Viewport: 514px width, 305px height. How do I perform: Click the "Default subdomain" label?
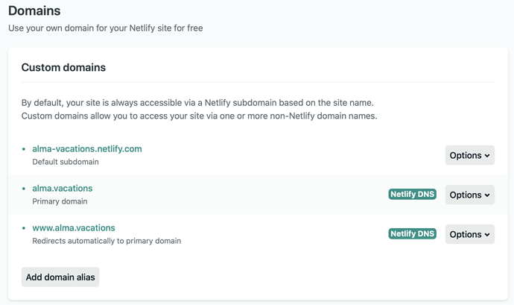point(66,162)
